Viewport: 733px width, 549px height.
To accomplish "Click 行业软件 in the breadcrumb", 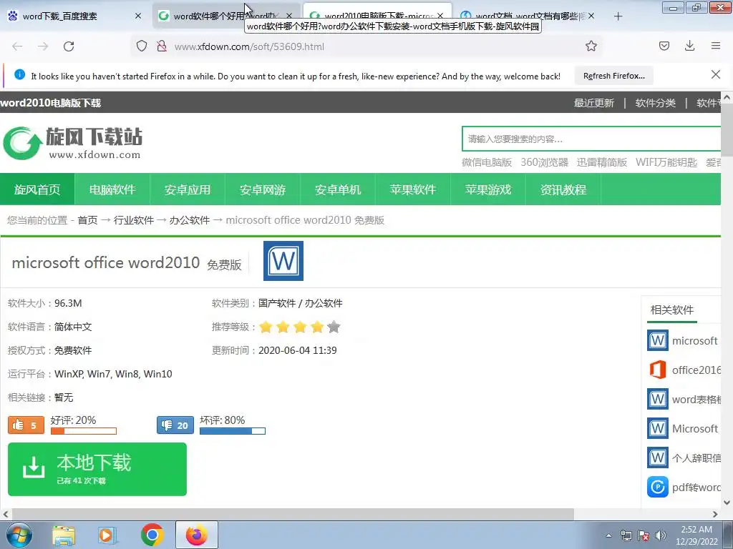I will [134, 220].
